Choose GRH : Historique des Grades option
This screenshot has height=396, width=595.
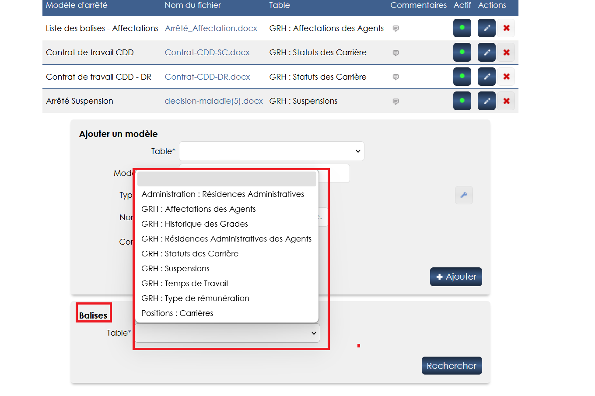coord(195,224)
